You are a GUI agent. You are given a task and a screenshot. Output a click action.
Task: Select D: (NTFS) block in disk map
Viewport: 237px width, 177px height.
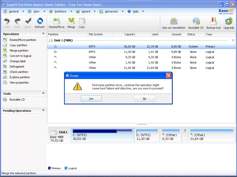tap(147, 135)
